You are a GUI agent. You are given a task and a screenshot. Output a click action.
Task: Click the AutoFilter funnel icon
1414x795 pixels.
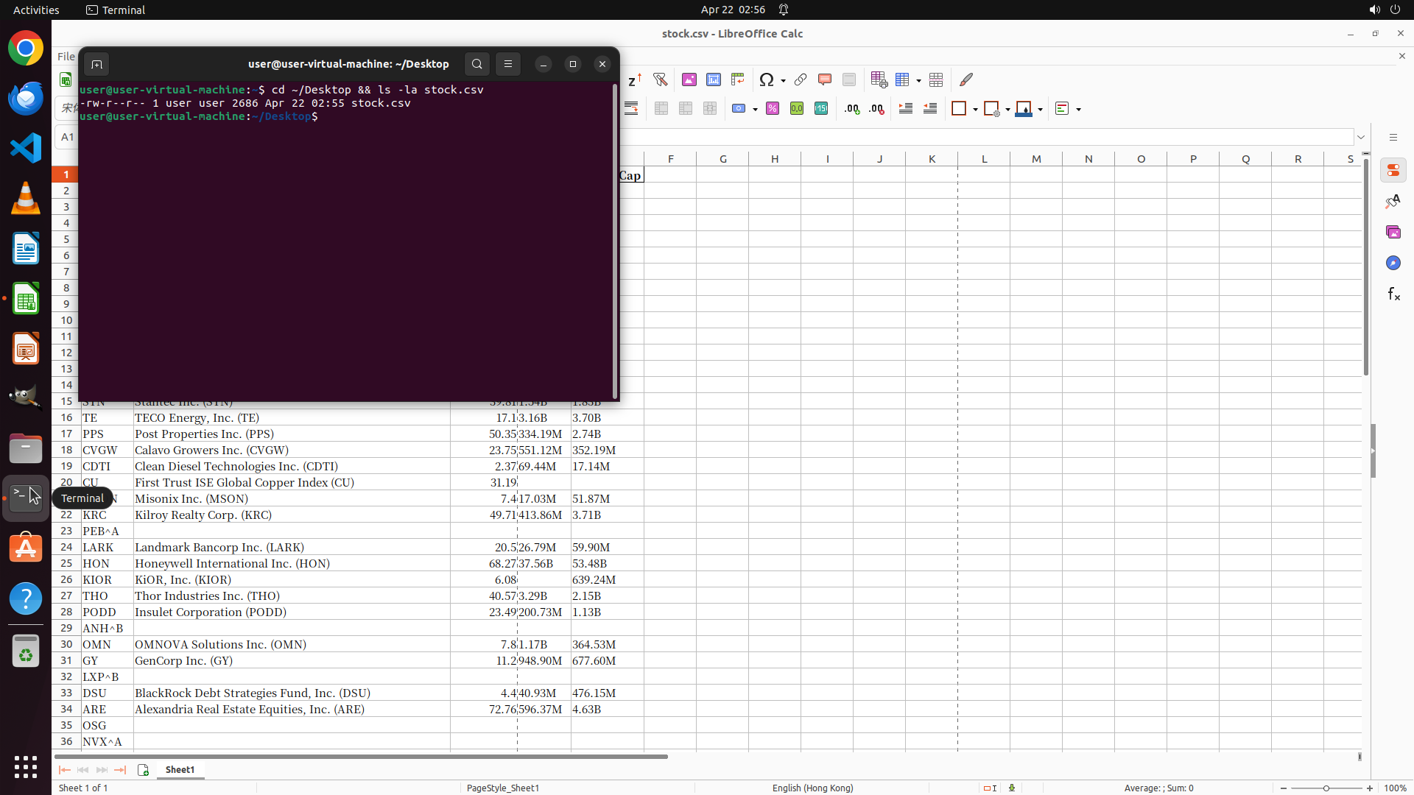coord(660,79)
